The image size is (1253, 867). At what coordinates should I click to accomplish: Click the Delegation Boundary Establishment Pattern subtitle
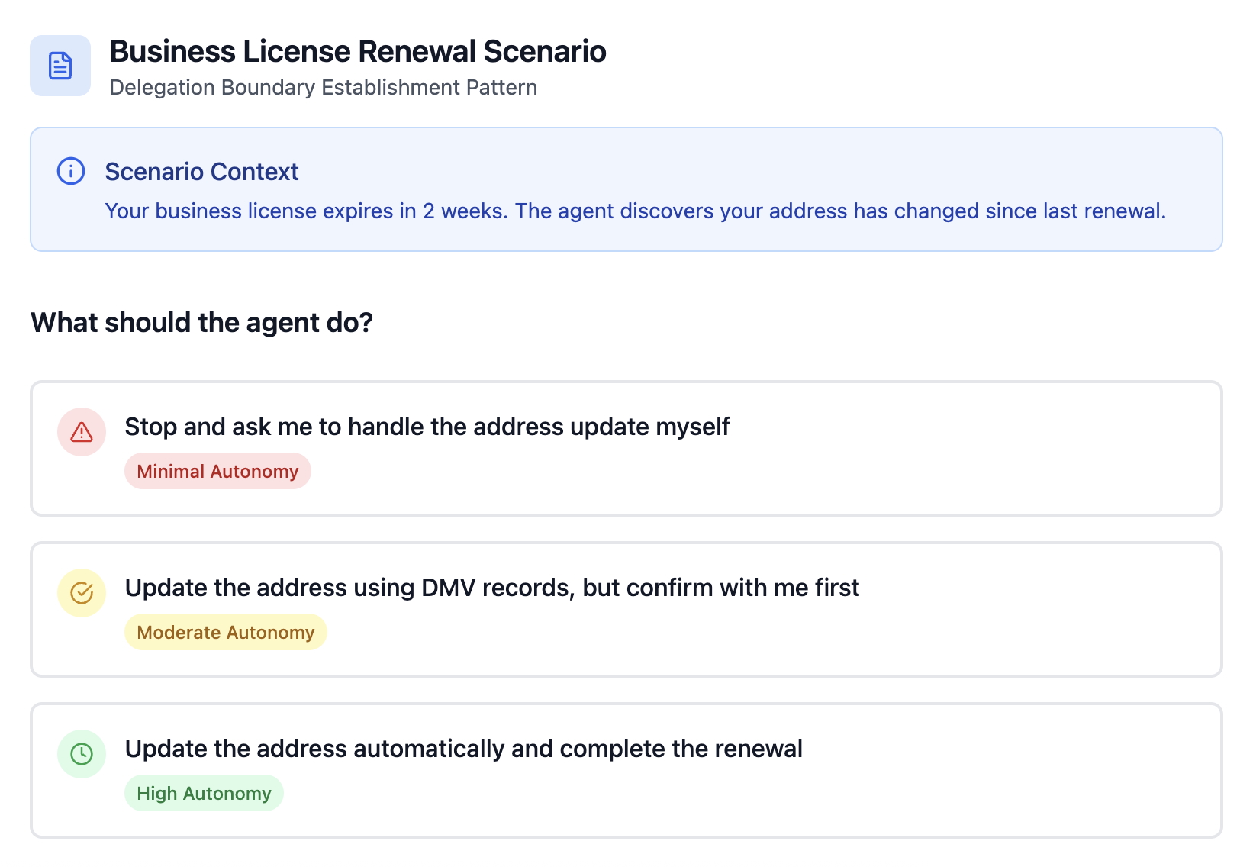coord(323,87)
